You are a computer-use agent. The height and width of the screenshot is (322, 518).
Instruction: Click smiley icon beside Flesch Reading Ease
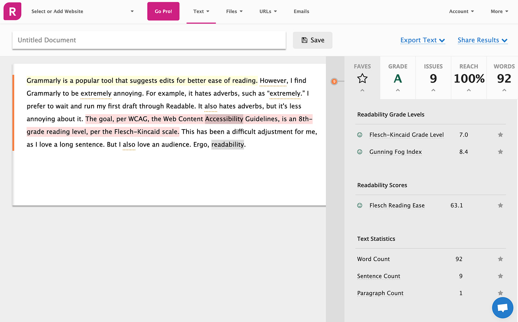click(360, 205)
